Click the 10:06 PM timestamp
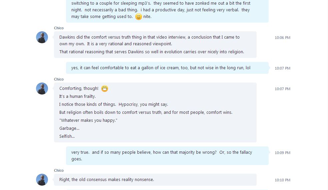 click(x=282, y=38)
